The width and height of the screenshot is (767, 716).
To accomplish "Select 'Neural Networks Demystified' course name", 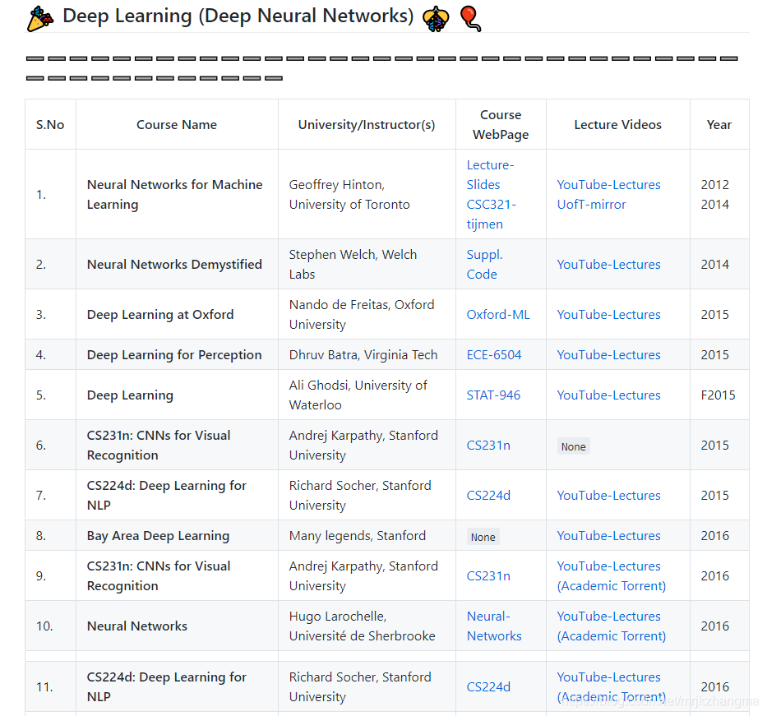I will click(x=174, y=265).
